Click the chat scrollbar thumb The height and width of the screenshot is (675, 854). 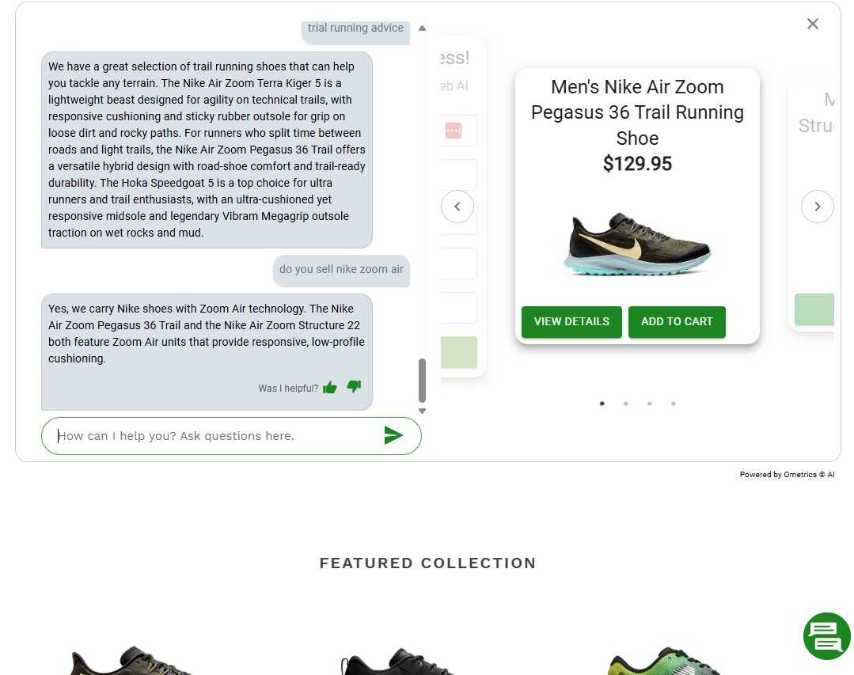[422, 380]
